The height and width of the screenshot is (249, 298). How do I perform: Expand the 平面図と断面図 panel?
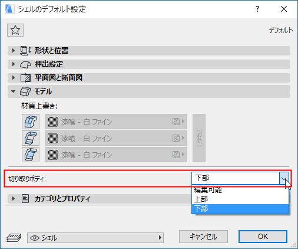149,78
